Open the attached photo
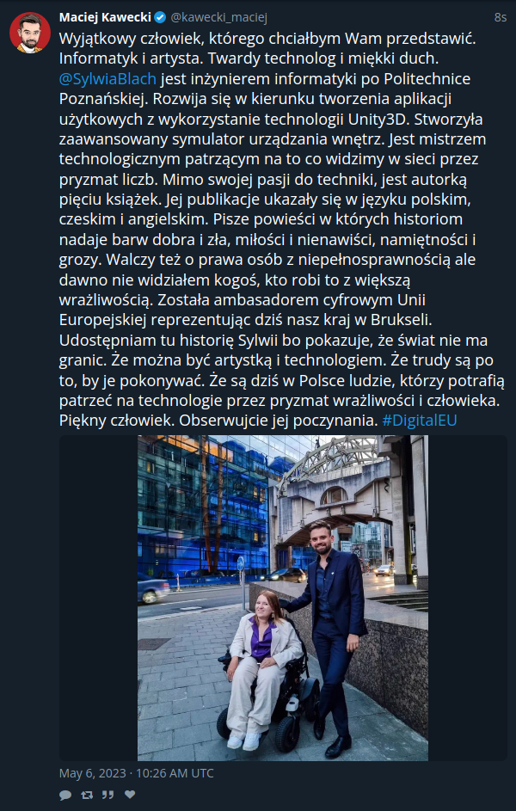Viewport: 516px width, 811px height. (283, 598)
